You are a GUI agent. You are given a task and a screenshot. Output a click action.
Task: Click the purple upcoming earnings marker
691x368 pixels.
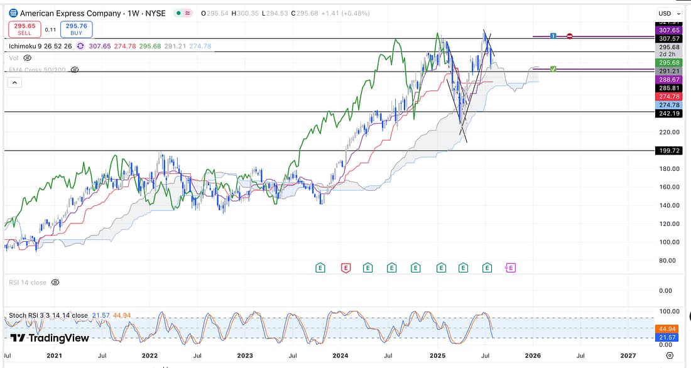pos(510,268)
